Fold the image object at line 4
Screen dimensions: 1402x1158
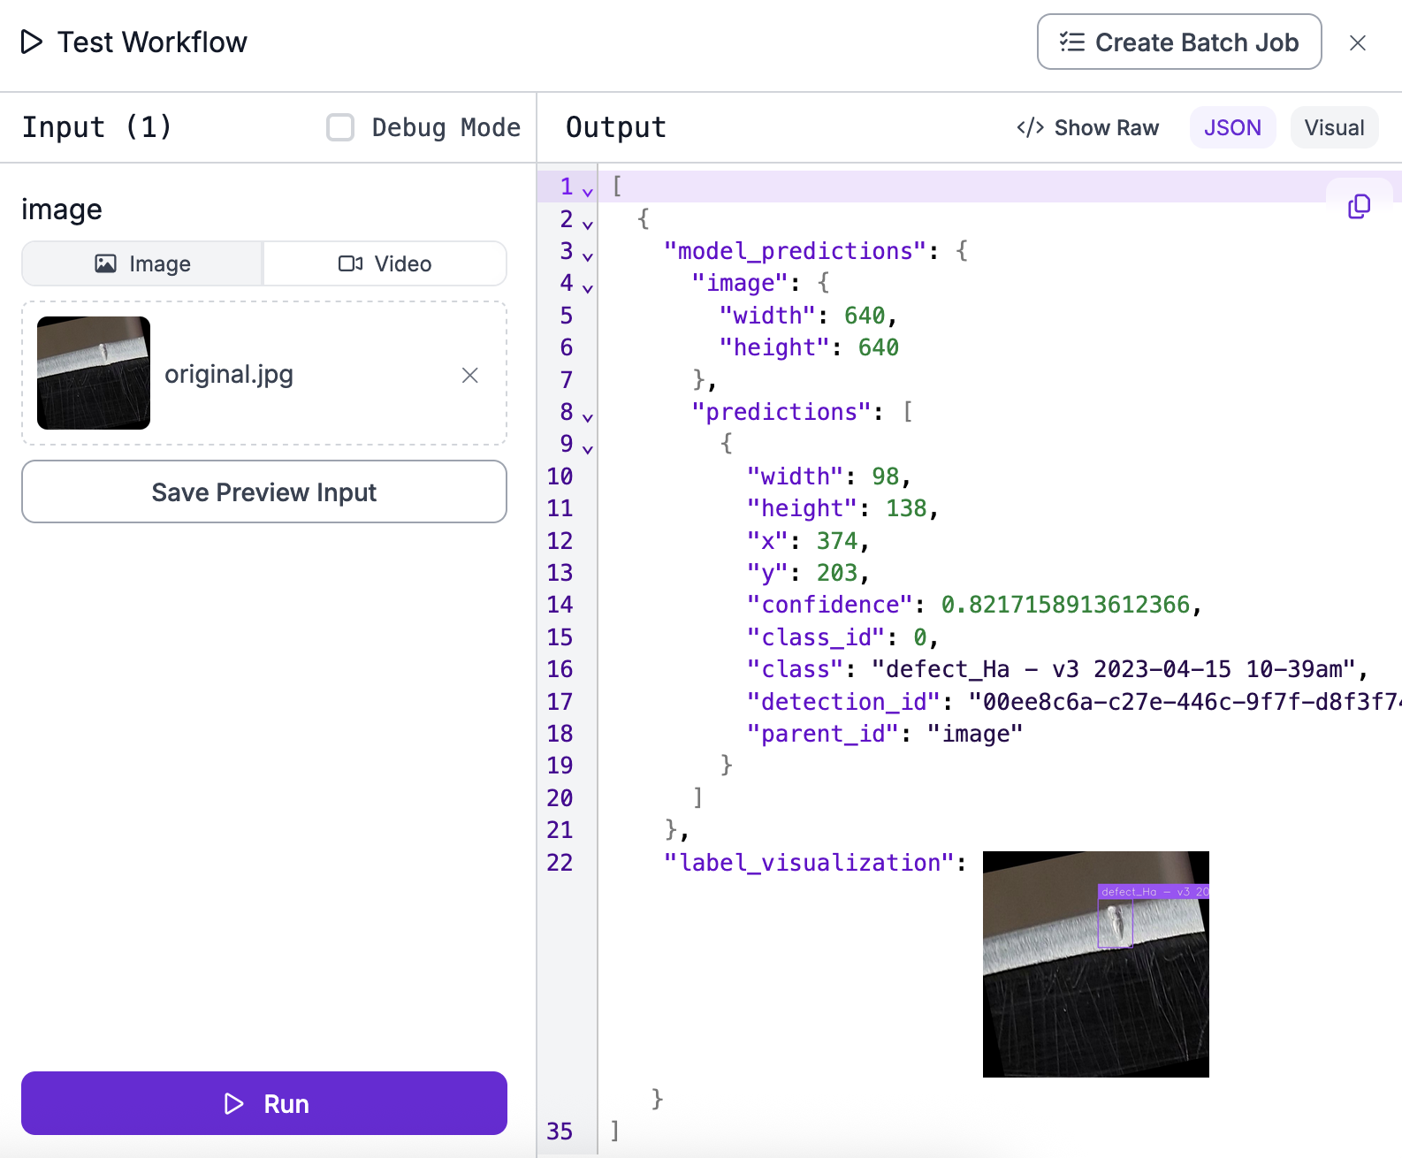click(x=588, y=288)
